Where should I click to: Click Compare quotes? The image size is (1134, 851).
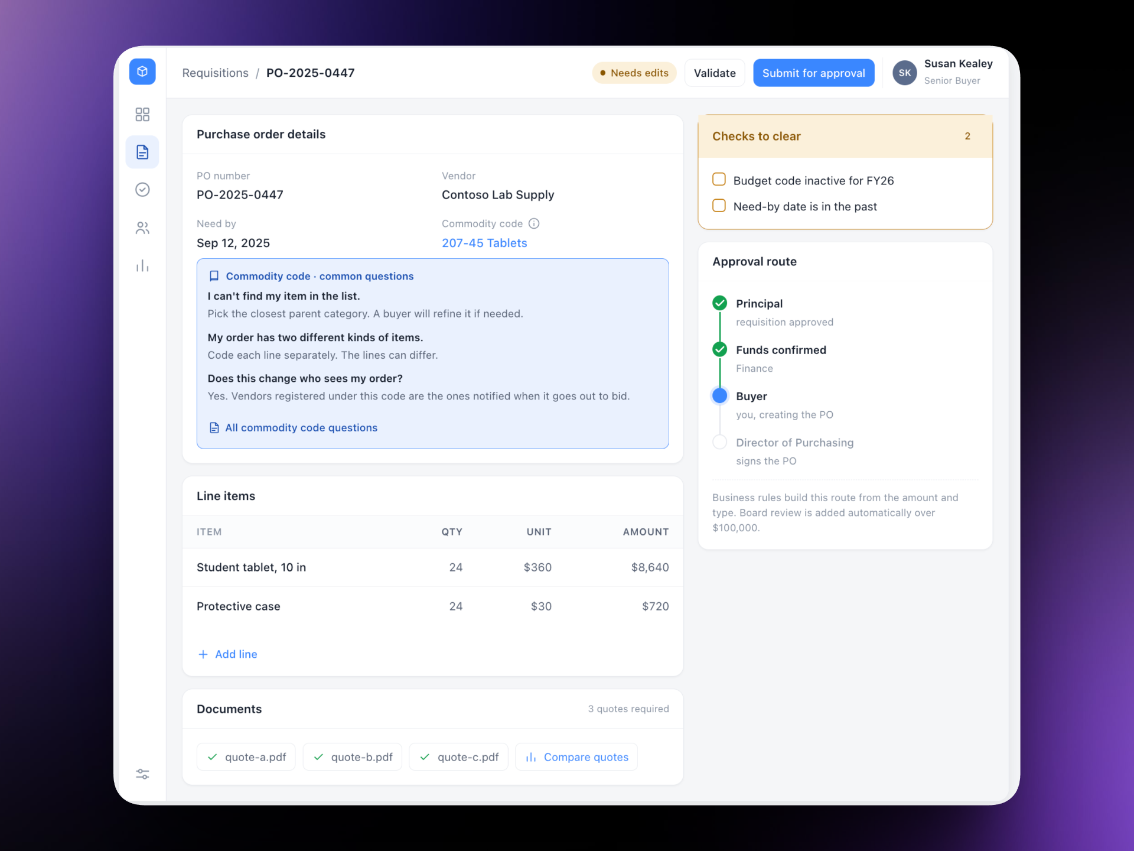pos(576,757)
